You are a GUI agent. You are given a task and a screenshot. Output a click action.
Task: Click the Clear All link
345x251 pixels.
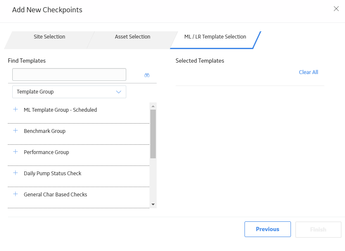click(309, 72)
